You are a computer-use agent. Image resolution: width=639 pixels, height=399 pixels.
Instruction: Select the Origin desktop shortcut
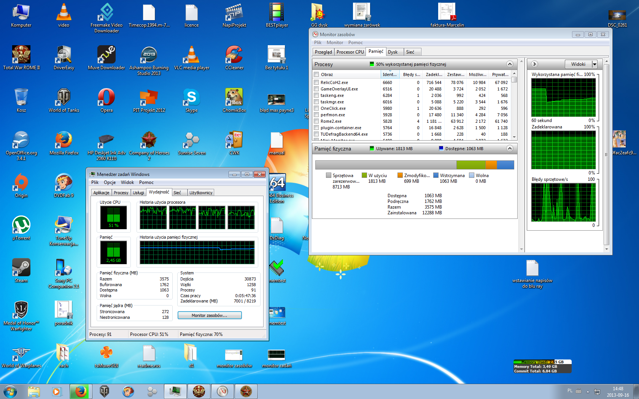21,186
